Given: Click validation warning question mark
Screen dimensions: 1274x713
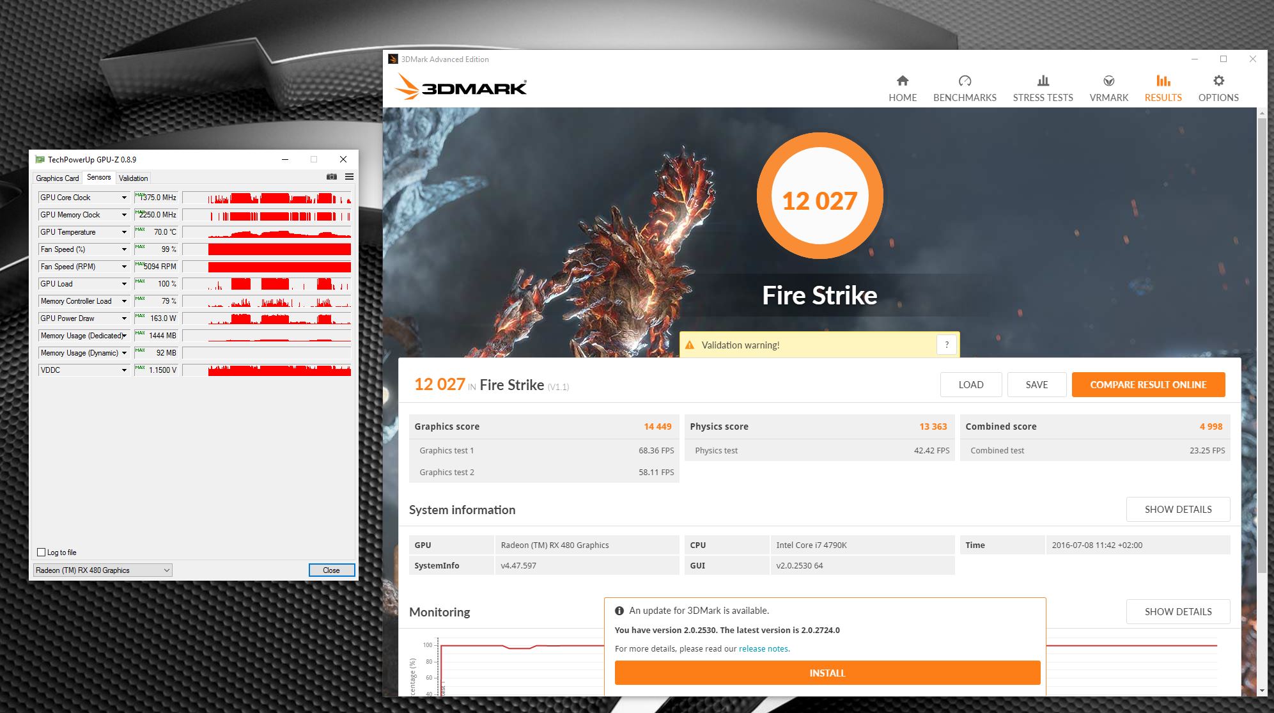Looking at the screenshot, I should 947,345.
